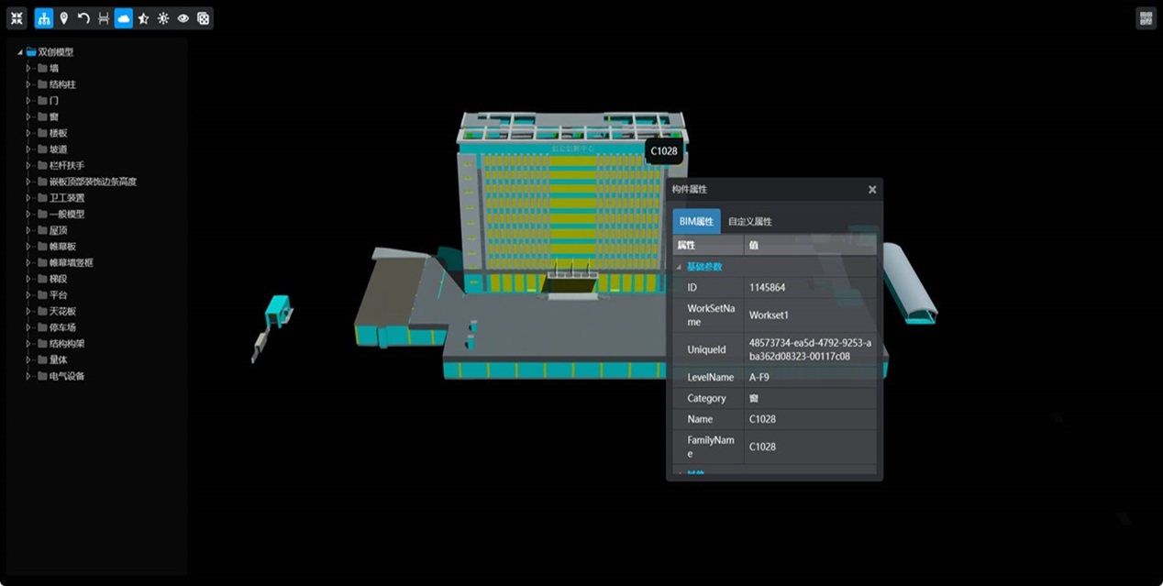Image resolution: width=1163 pixels, height=586 pixels.
Task: Switch to the 自定义属性 tab
Action: pyautogui.click(x=749, y=222)
